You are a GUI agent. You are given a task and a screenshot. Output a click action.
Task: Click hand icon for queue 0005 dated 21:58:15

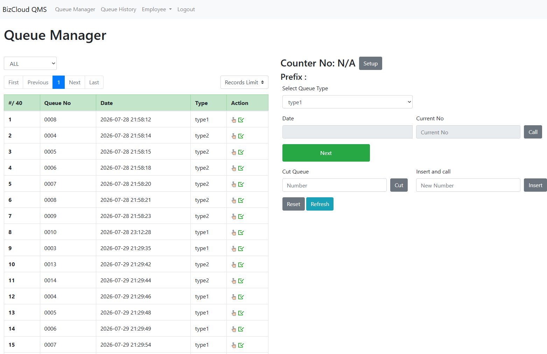tap(234, 152)
